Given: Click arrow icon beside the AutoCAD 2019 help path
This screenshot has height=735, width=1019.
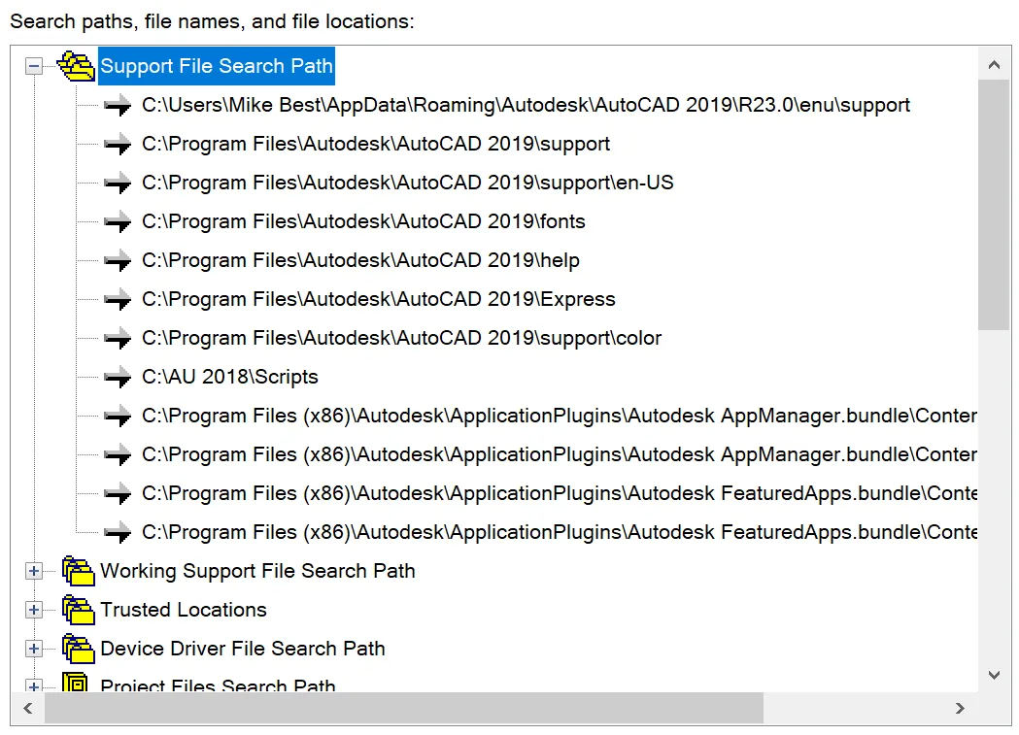Looking at the screenshot, I should coord(118,260).
